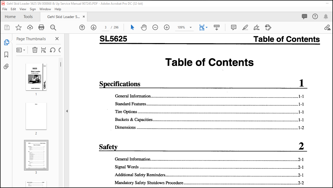Open the zoom level dropdown arrow
Viewport: 333px width, 188px height.
point(191,27)
